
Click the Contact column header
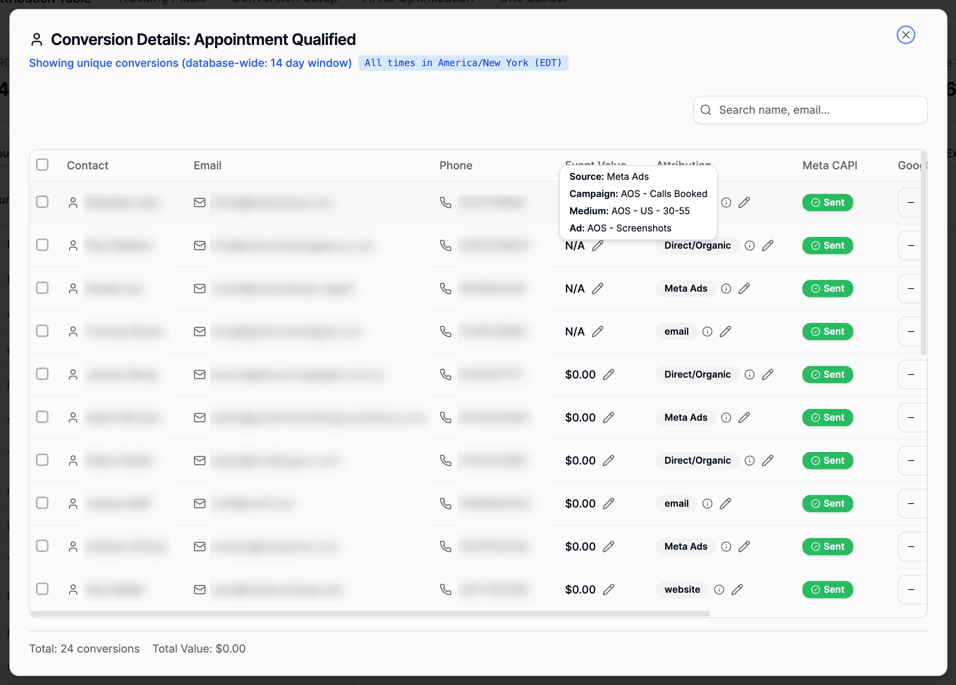(87, 165)
